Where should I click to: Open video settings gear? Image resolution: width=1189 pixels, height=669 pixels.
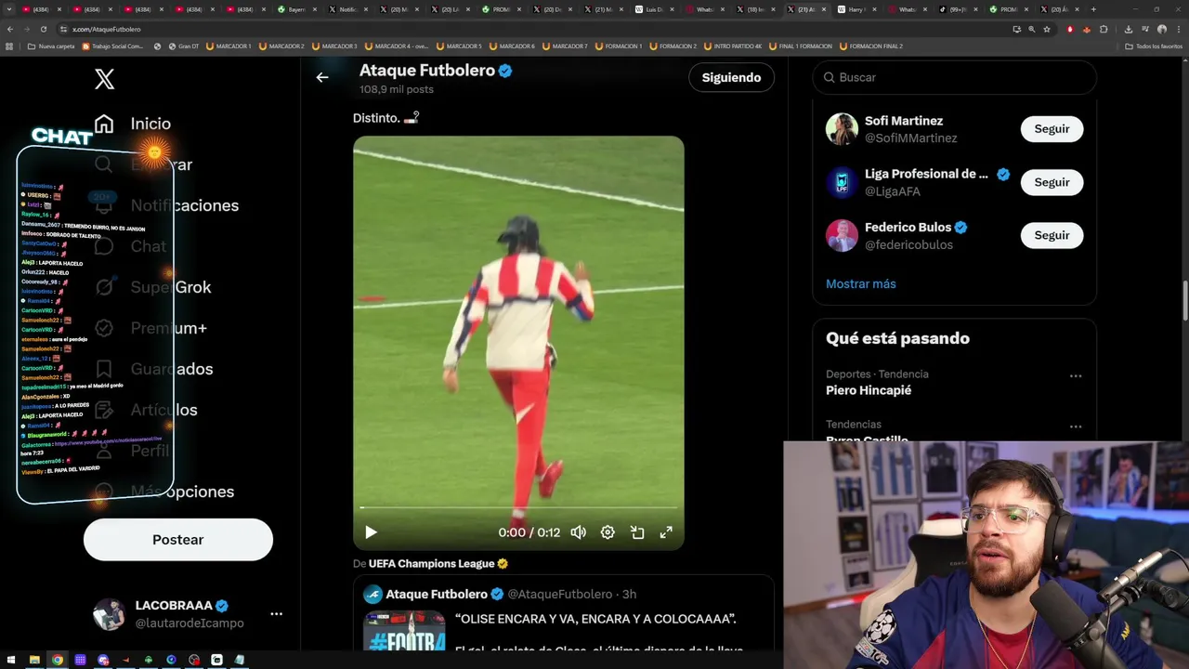click(x=608, y=532)
